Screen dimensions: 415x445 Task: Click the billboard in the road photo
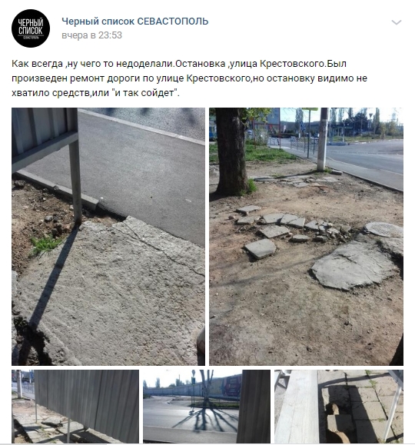point(231,387)
